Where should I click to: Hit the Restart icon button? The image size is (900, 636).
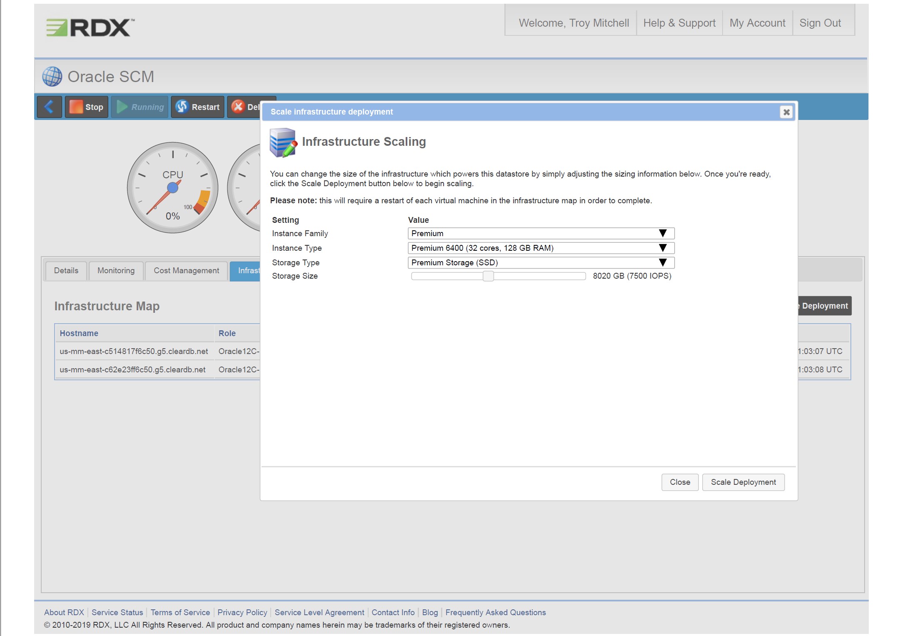[182, 107]
